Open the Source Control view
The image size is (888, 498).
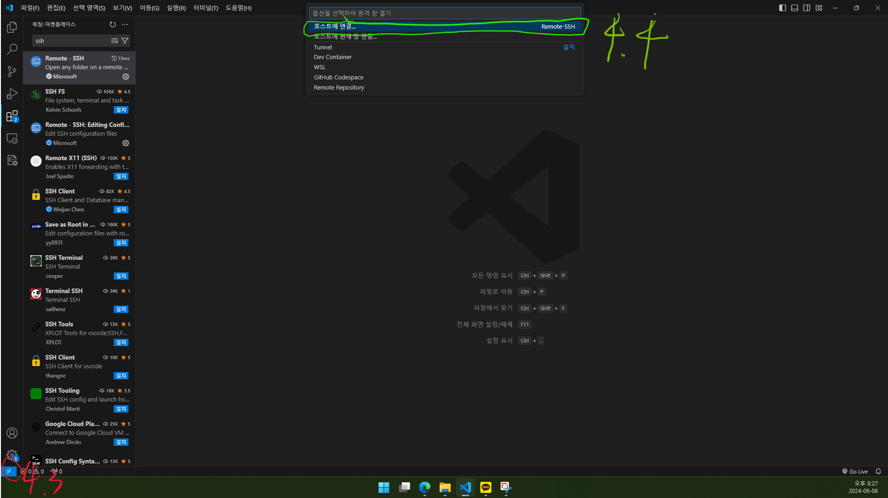point(12,71)
